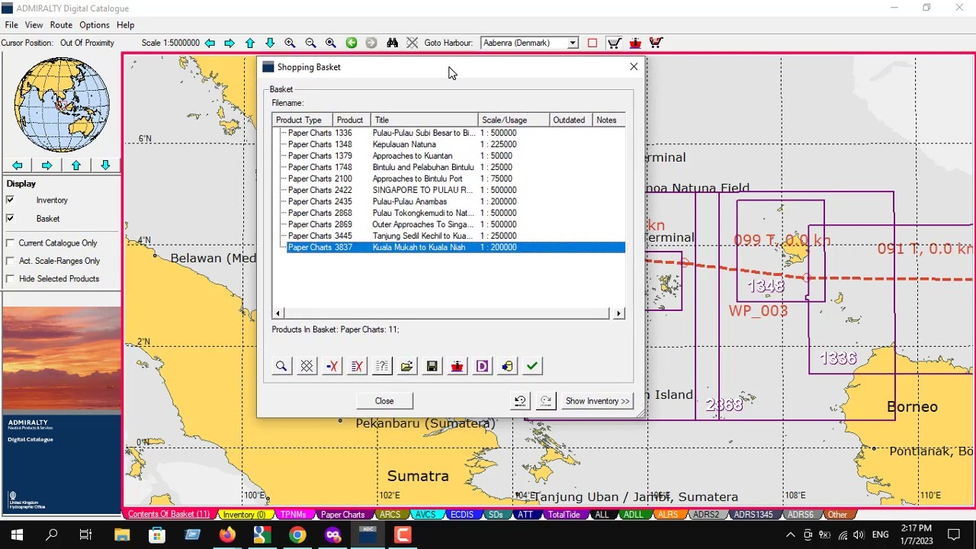976x549 pixels.
Task: Rotate globe left using arrow button
Action: point(18,165)
